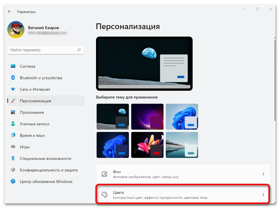Expand the Фон row chevron

[x=263, y=174]
